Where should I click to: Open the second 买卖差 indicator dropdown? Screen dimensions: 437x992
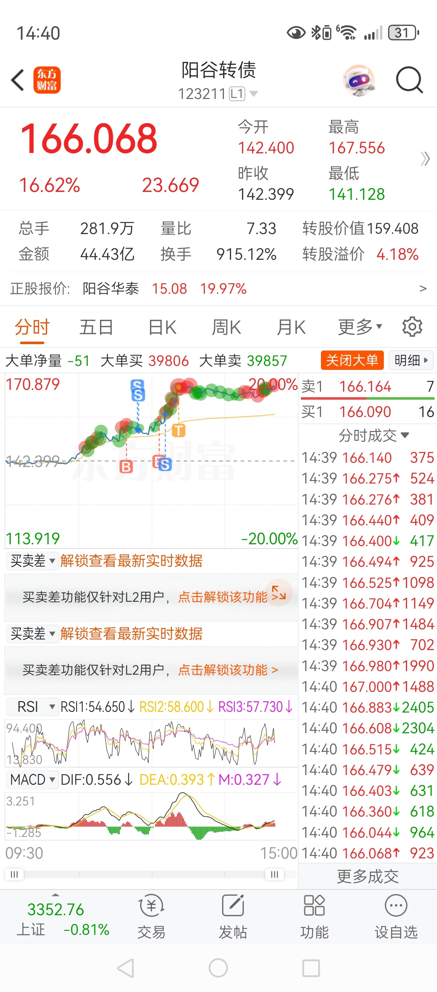click(x=33, y=634)
